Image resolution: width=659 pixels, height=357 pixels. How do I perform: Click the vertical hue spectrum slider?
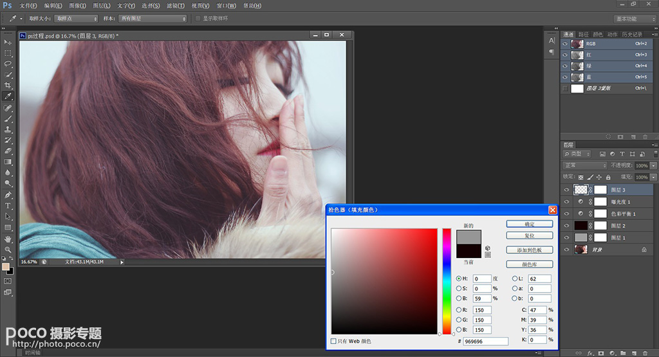click(x=447, y=281)
